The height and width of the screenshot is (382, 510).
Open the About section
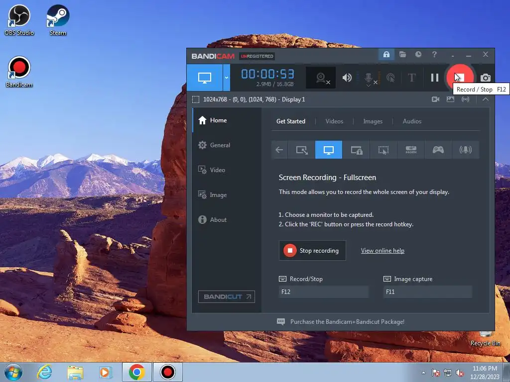point(227,219)
